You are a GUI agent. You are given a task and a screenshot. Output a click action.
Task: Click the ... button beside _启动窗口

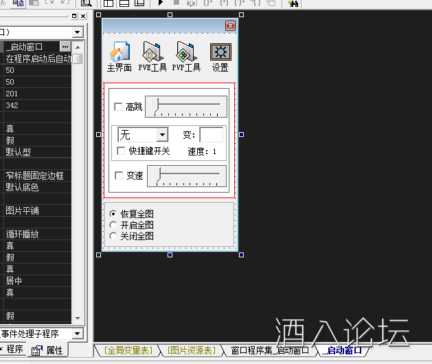pyautogui.click(x=65, y=47)
